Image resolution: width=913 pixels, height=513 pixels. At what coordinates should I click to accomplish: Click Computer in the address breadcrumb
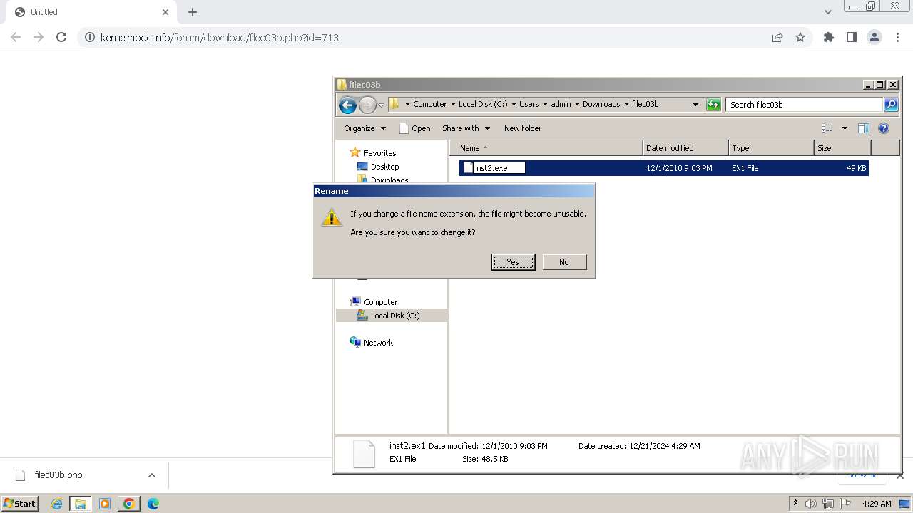(x=429, y=104)
